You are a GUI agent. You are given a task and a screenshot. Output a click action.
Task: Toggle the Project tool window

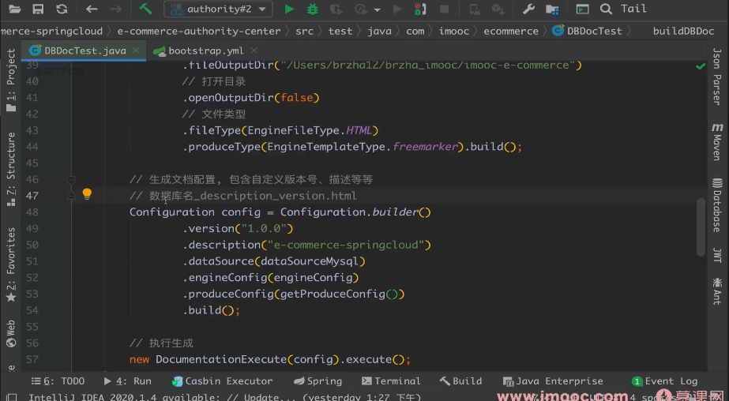11,77
